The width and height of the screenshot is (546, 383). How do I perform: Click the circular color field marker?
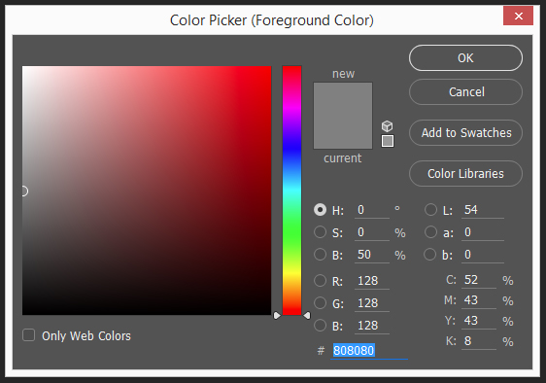pos(24,191)
